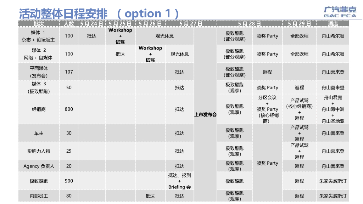Screen dimensions: 363x204
Task: Select the 5月28日 column header
Action: [249, 24]
